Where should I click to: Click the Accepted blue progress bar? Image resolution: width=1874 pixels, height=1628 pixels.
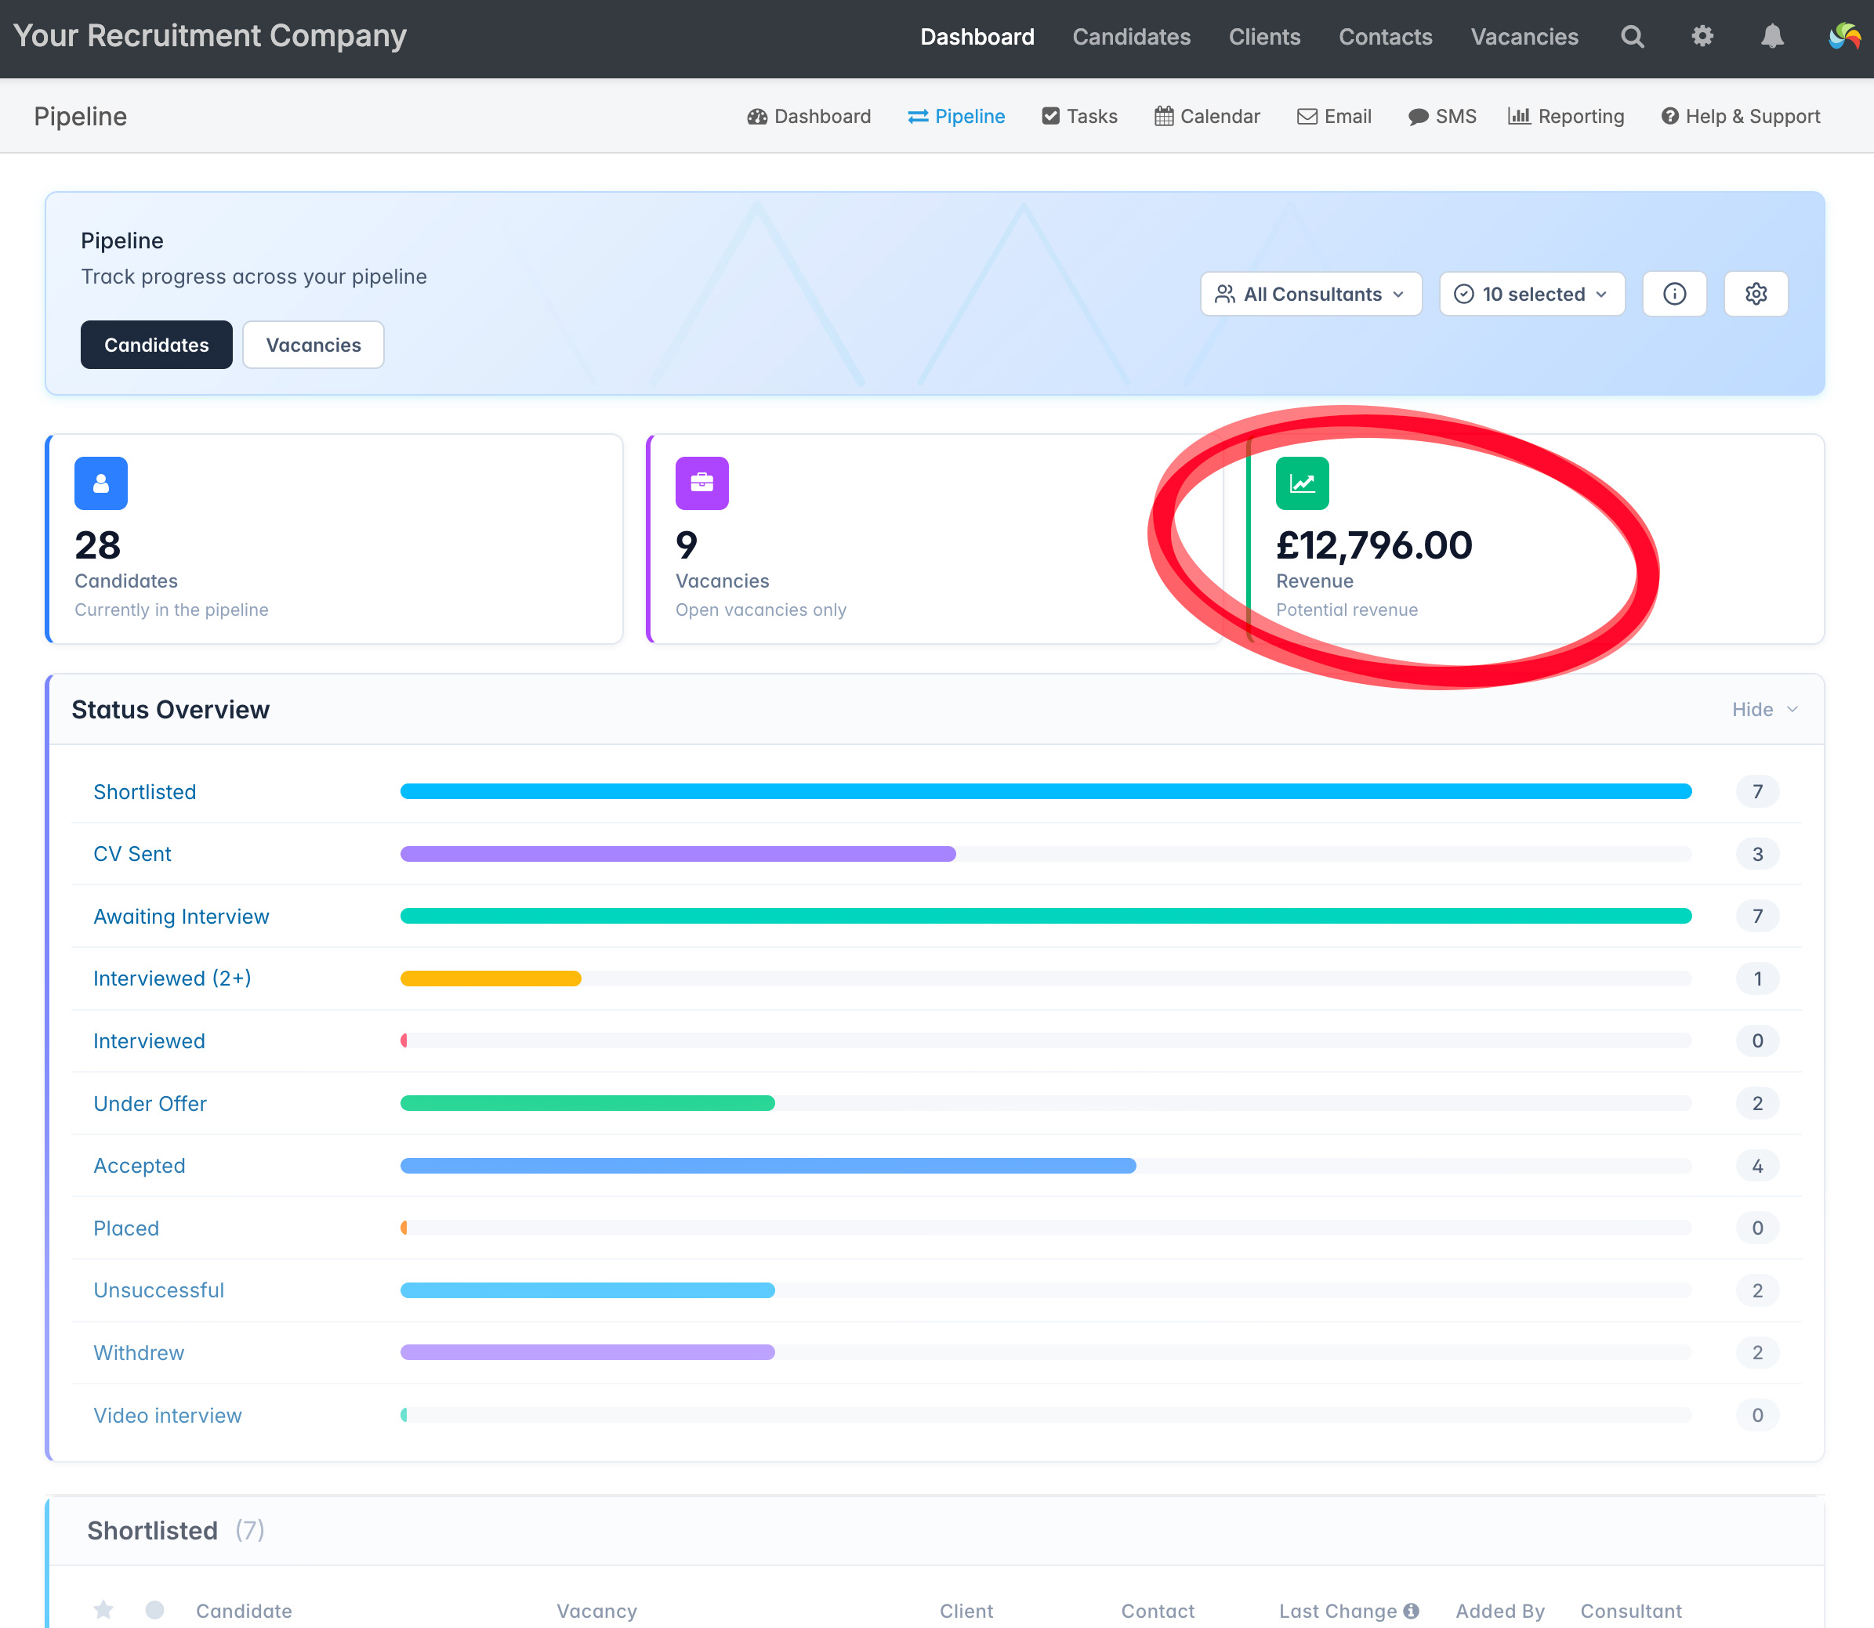click(x=768, y=1166)
